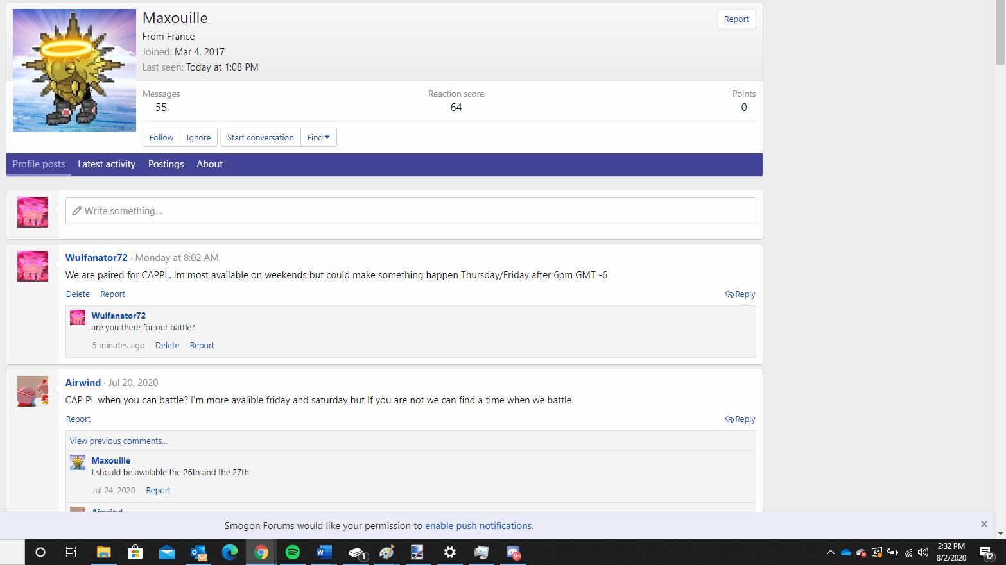
Task: Expand the View previous comments section
Action: 118,441
